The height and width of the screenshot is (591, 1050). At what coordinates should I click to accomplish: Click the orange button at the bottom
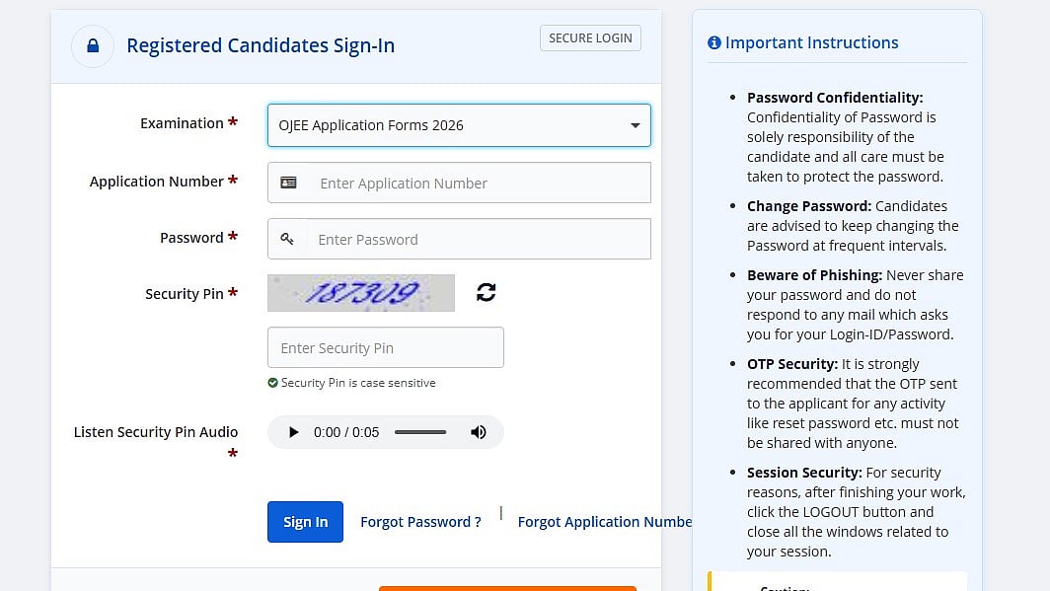click(x=507, y=588)
